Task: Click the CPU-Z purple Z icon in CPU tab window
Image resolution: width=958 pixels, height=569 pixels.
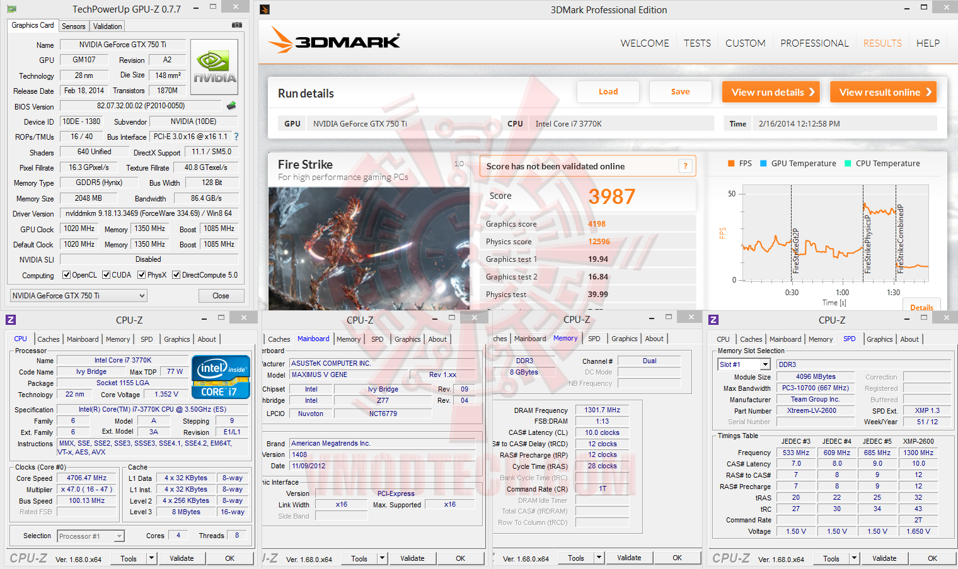Action: 10,320
